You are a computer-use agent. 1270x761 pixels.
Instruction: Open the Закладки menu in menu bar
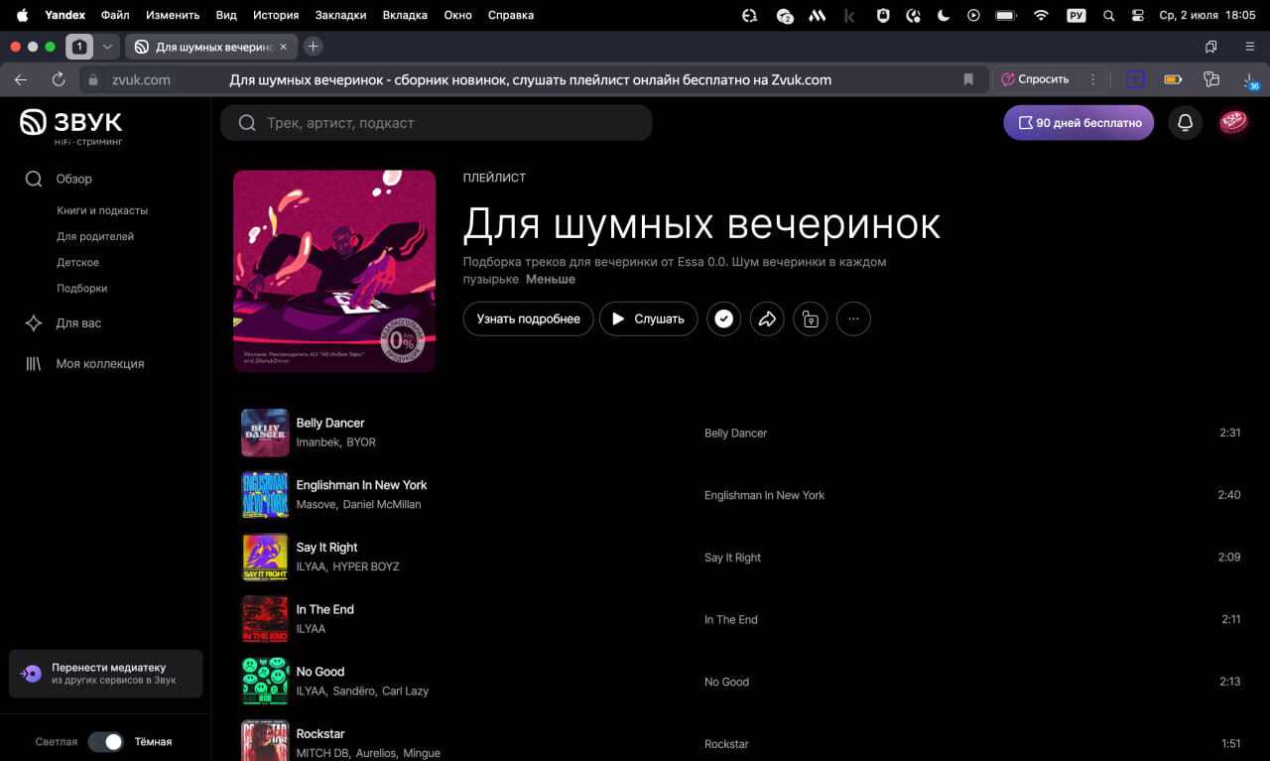(340, 15)
